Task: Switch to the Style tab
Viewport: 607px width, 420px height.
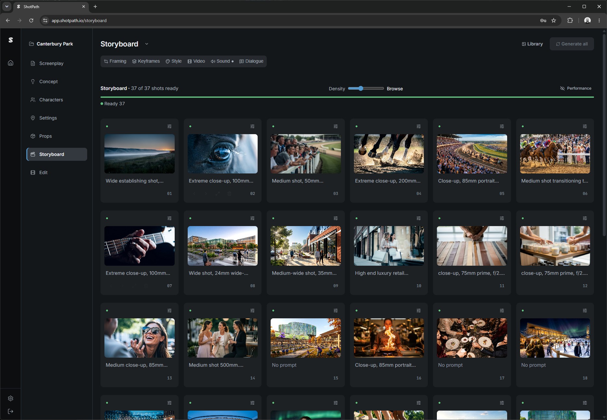Action: [174, 61]
